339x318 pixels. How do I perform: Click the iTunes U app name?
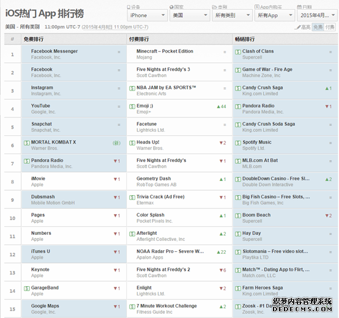pyautogui.click(x=40, y=251)
